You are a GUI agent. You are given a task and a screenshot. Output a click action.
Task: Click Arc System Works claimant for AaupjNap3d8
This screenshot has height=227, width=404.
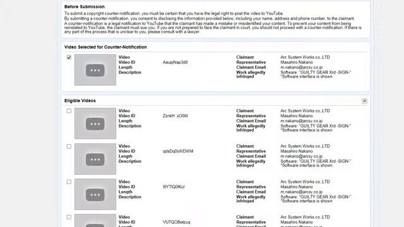coord(305,57)
